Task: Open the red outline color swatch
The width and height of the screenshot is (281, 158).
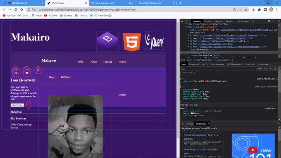Action: coord(206,81)
